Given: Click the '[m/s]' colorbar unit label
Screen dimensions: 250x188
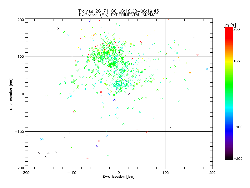Looking at the screenshot, I should pyautogui.click(x=229, y=25).
